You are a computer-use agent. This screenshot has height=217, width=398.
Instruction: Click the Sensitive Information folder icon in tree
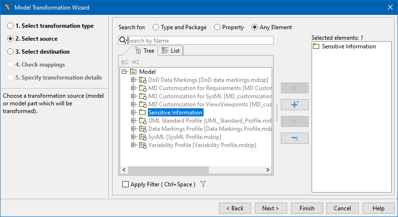pos(143,112)
